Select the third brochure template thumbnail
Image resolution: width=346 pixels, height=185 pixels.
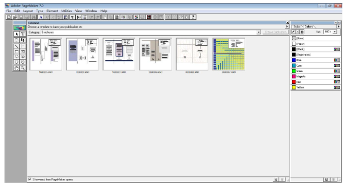(x=119, y=54)
